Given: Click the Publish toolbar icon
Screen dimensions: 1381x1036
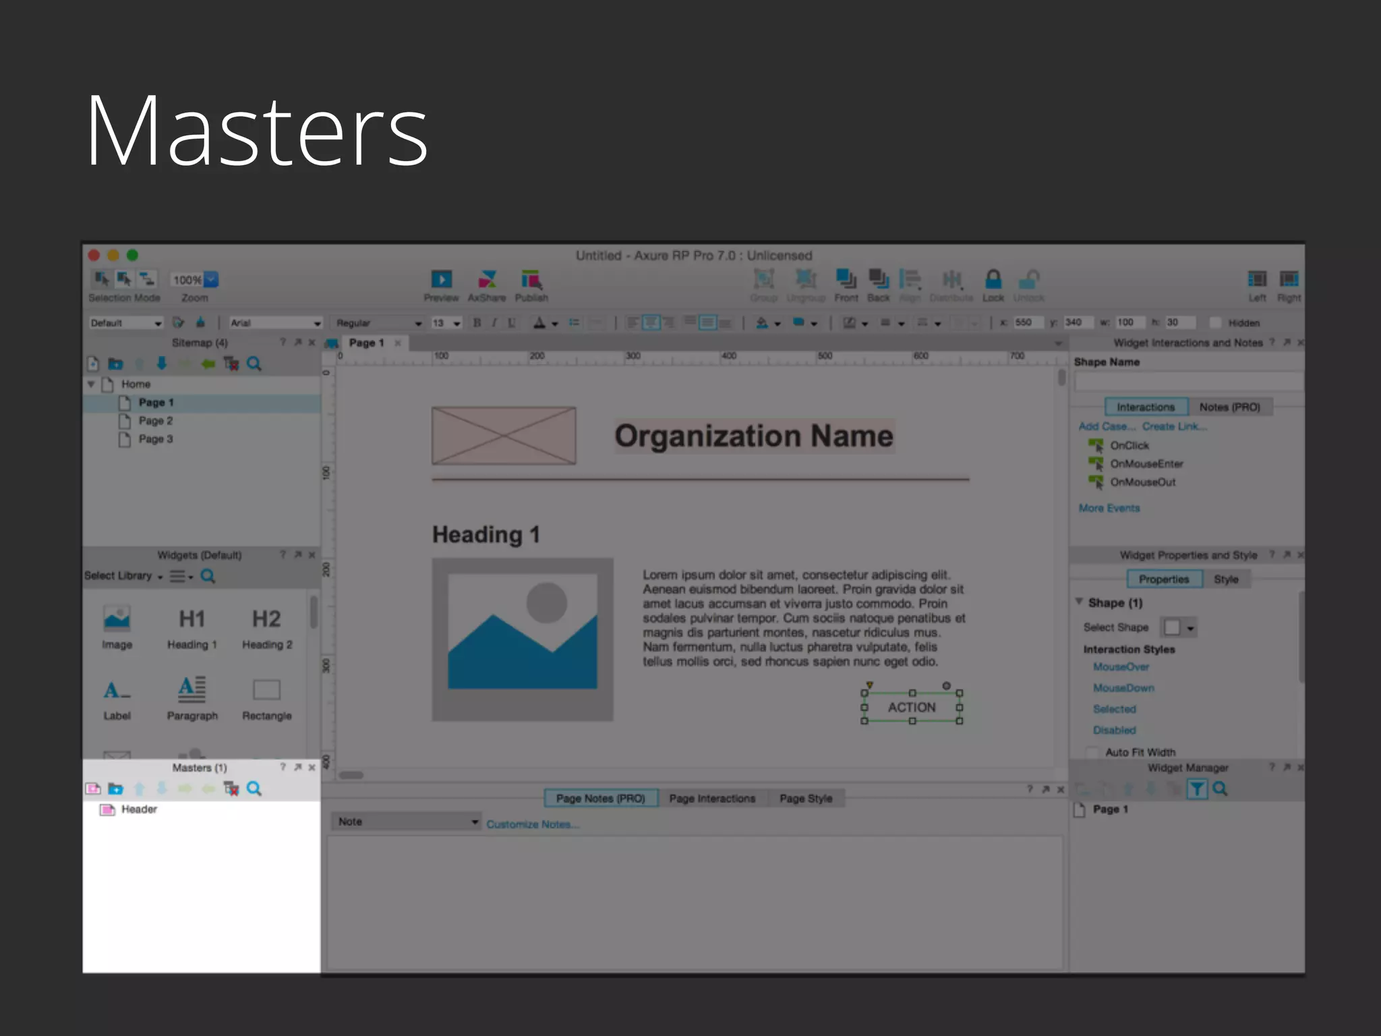Looking at the screenshot, I should coord(531,280).
